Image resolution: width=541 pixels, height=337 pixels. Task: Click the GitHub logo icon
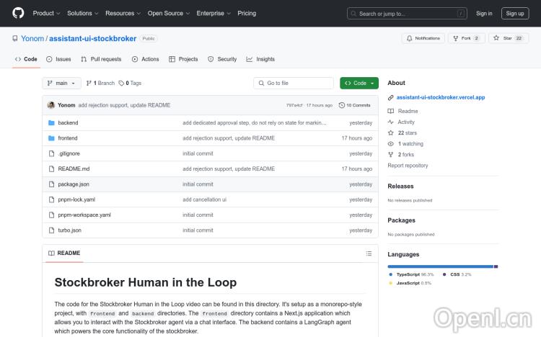pyautogui.click(x=18, y=13)
